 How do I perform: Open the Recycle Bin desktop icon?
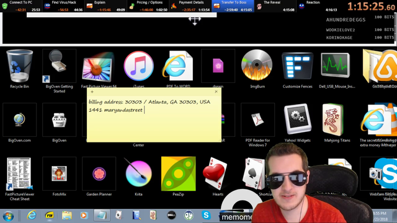tap(19, 69)
